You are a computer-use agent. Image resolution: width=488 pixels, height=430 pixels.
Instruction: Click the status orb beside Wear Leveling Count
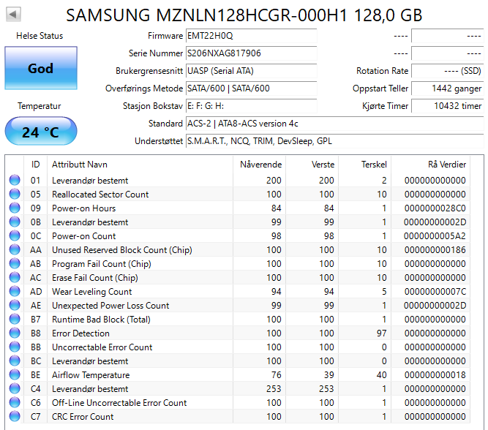click(15, 292)
